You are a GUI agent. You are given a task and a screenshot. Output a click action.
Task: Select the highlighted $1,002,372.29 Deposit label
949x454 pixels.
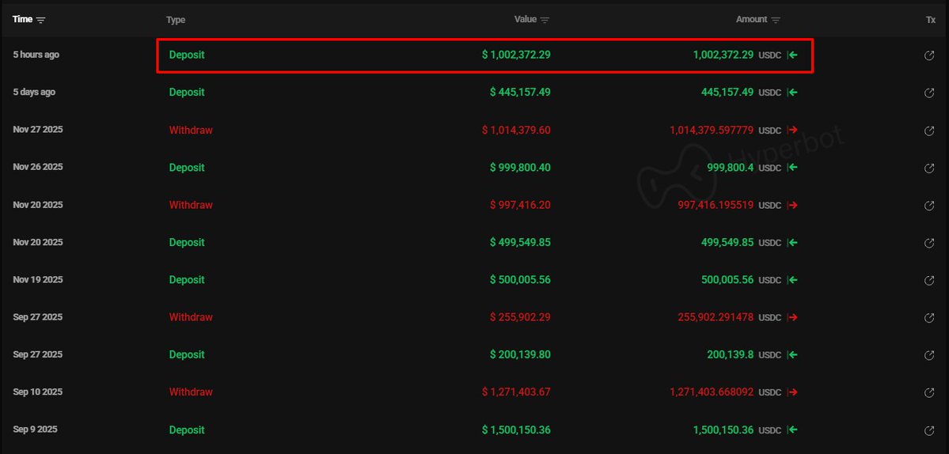(x=187, y=55)
